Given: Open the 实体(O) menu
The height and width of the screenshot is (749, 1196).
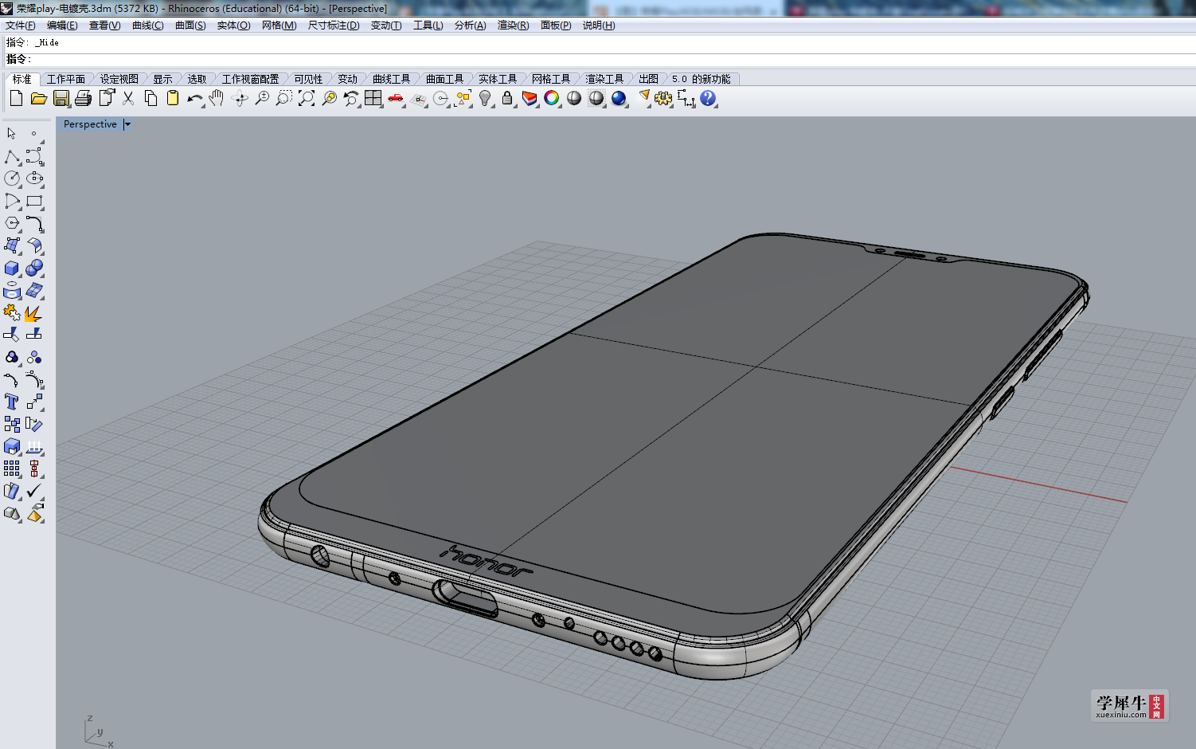Looking at the screenshot, I should 234,25.
